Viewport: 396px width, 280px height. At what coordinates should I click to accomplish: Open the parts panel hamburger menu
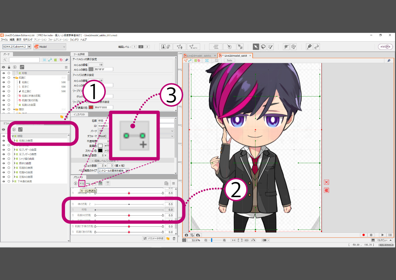coord(66,67)
